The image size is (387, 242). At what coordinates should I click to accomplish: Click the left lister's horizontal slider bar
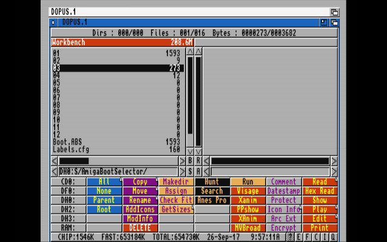click(118, 161)
